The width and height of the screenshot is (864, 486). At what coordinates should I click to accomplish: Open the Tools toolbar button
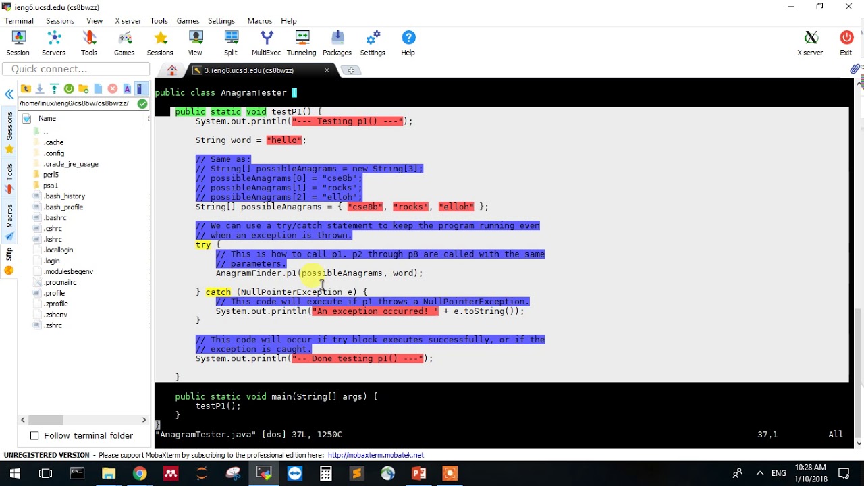[x=89, y=43]
